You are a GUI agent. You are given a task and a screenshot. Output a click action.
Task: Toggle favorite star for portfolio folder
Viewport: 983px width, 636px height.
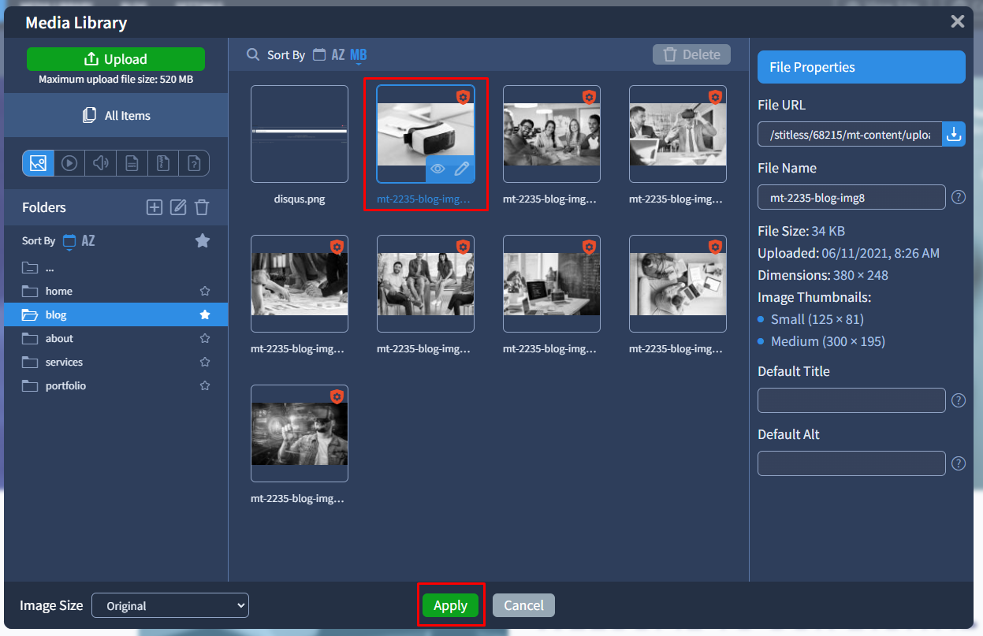[x=205, y=385]
